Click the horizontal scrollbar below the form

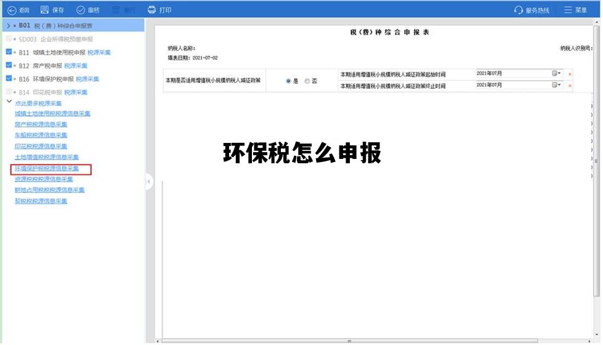pyautogui.click(x=349, y=341)
